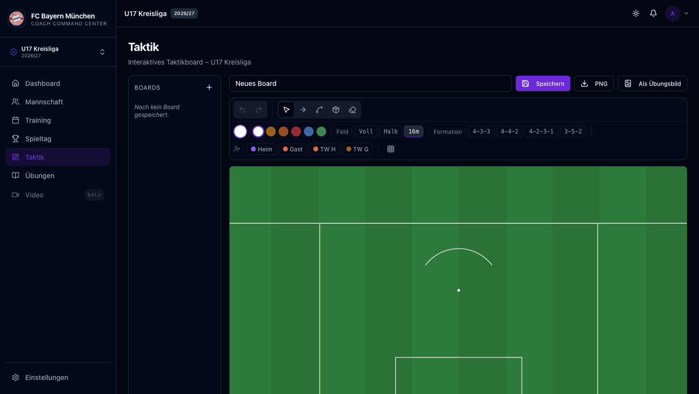
Task: Click the BOARDS panel heading
Action: click(x=148, y=88)
